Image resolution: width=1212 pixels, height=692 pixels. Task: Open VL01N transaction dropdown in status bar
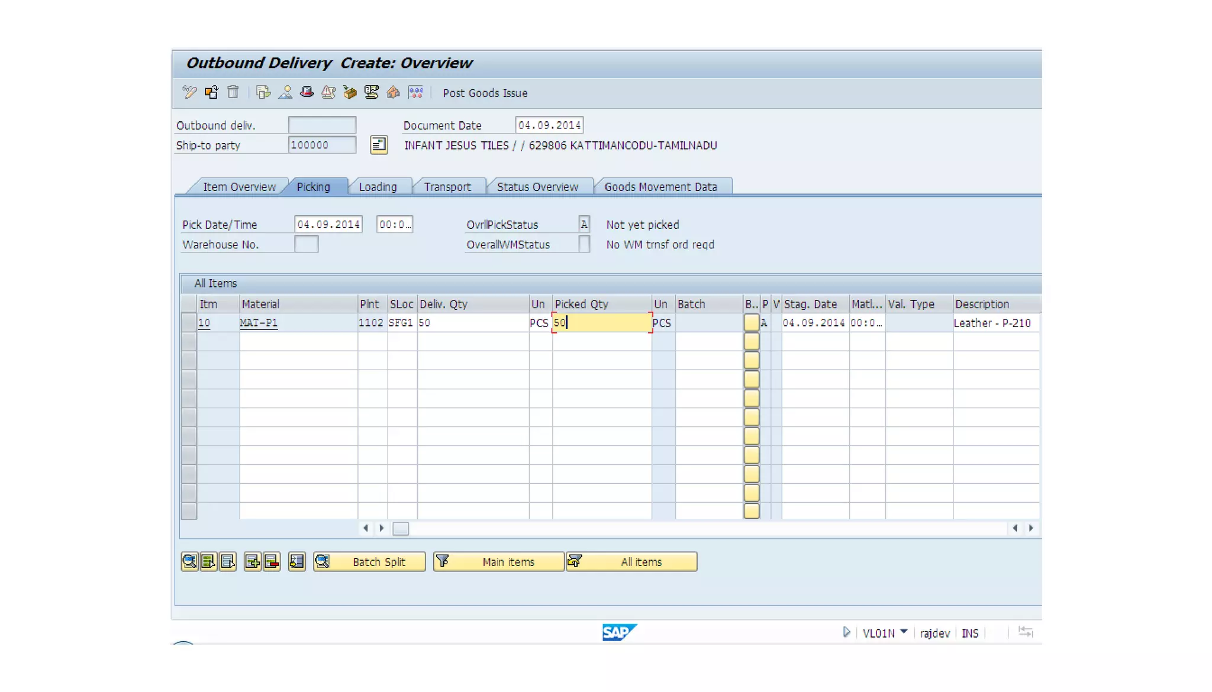(904, 632)
